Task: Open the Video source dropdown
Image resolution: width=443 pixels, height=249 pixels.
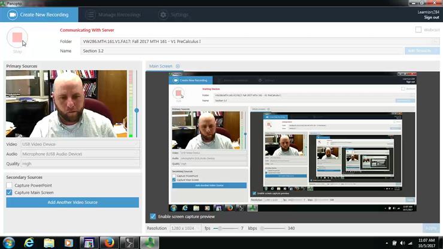Action: pos(80,144)
